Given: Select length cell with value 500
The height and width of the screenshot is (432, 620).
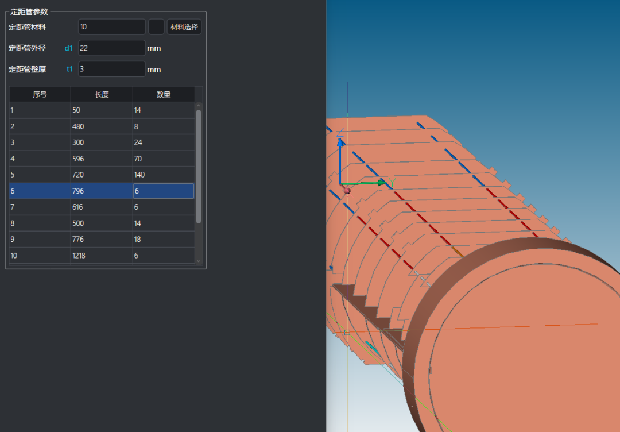Looking at the screenshot, I should point(102,223).
